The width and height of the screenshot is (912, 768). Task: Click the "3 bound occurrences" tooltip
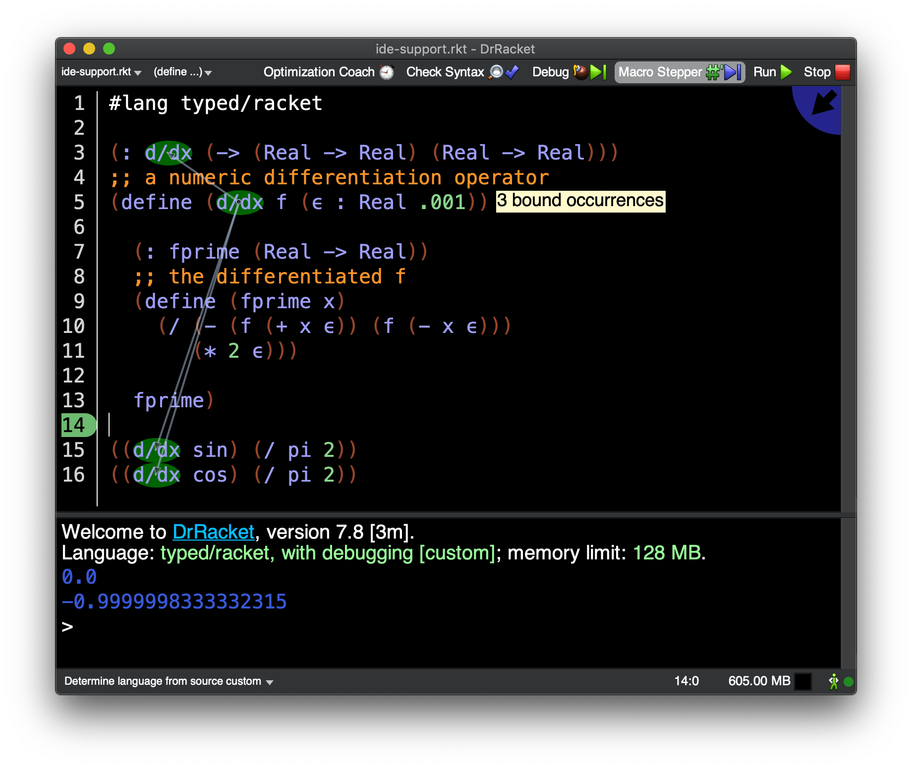click(580, 201)
